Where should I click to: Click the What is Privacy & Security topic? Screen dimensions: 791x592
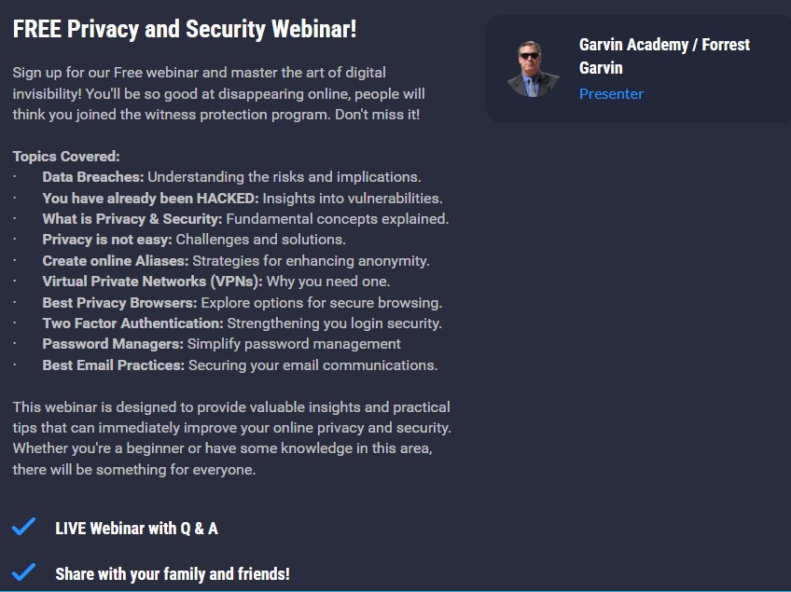(x=245, y=218)
